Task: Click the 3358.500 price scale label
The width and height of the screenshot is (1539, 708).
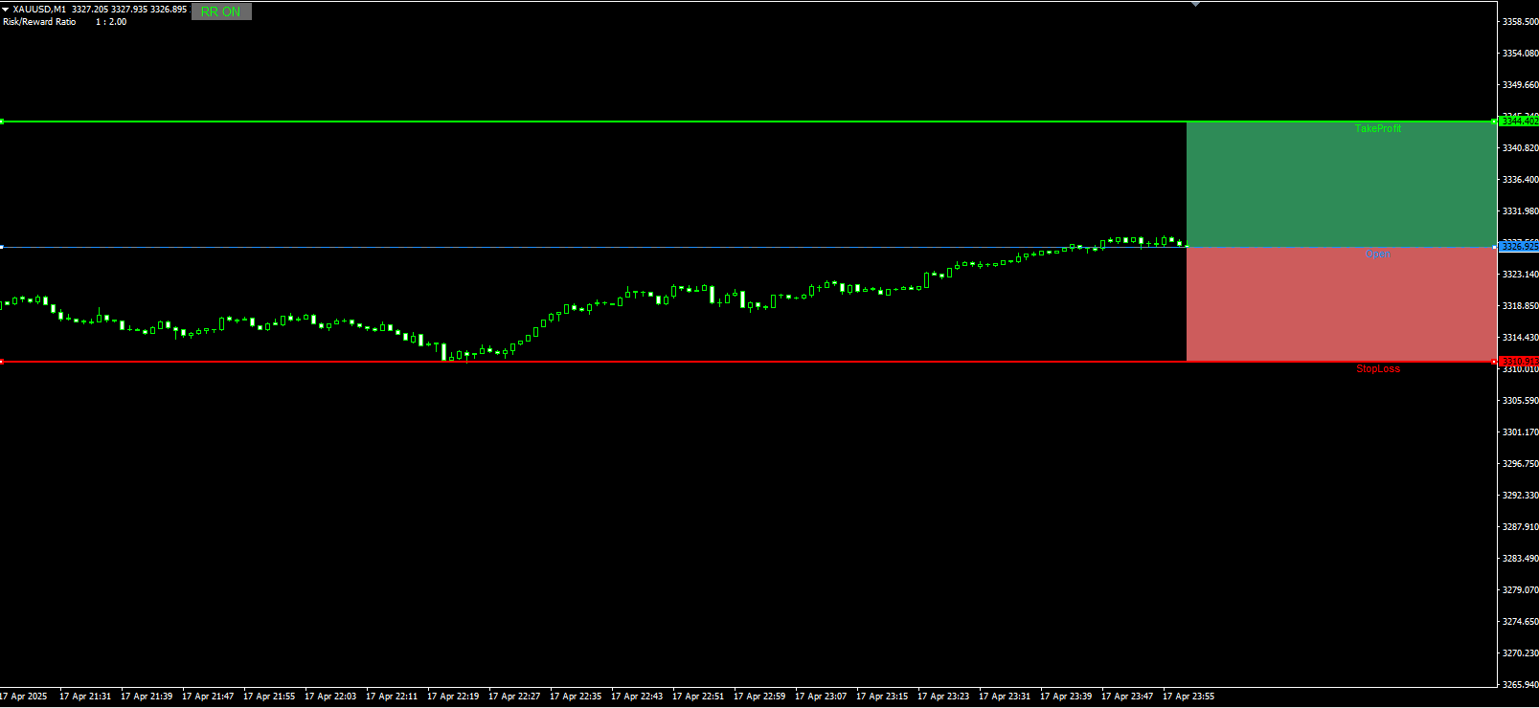Action: [1520, 21]
